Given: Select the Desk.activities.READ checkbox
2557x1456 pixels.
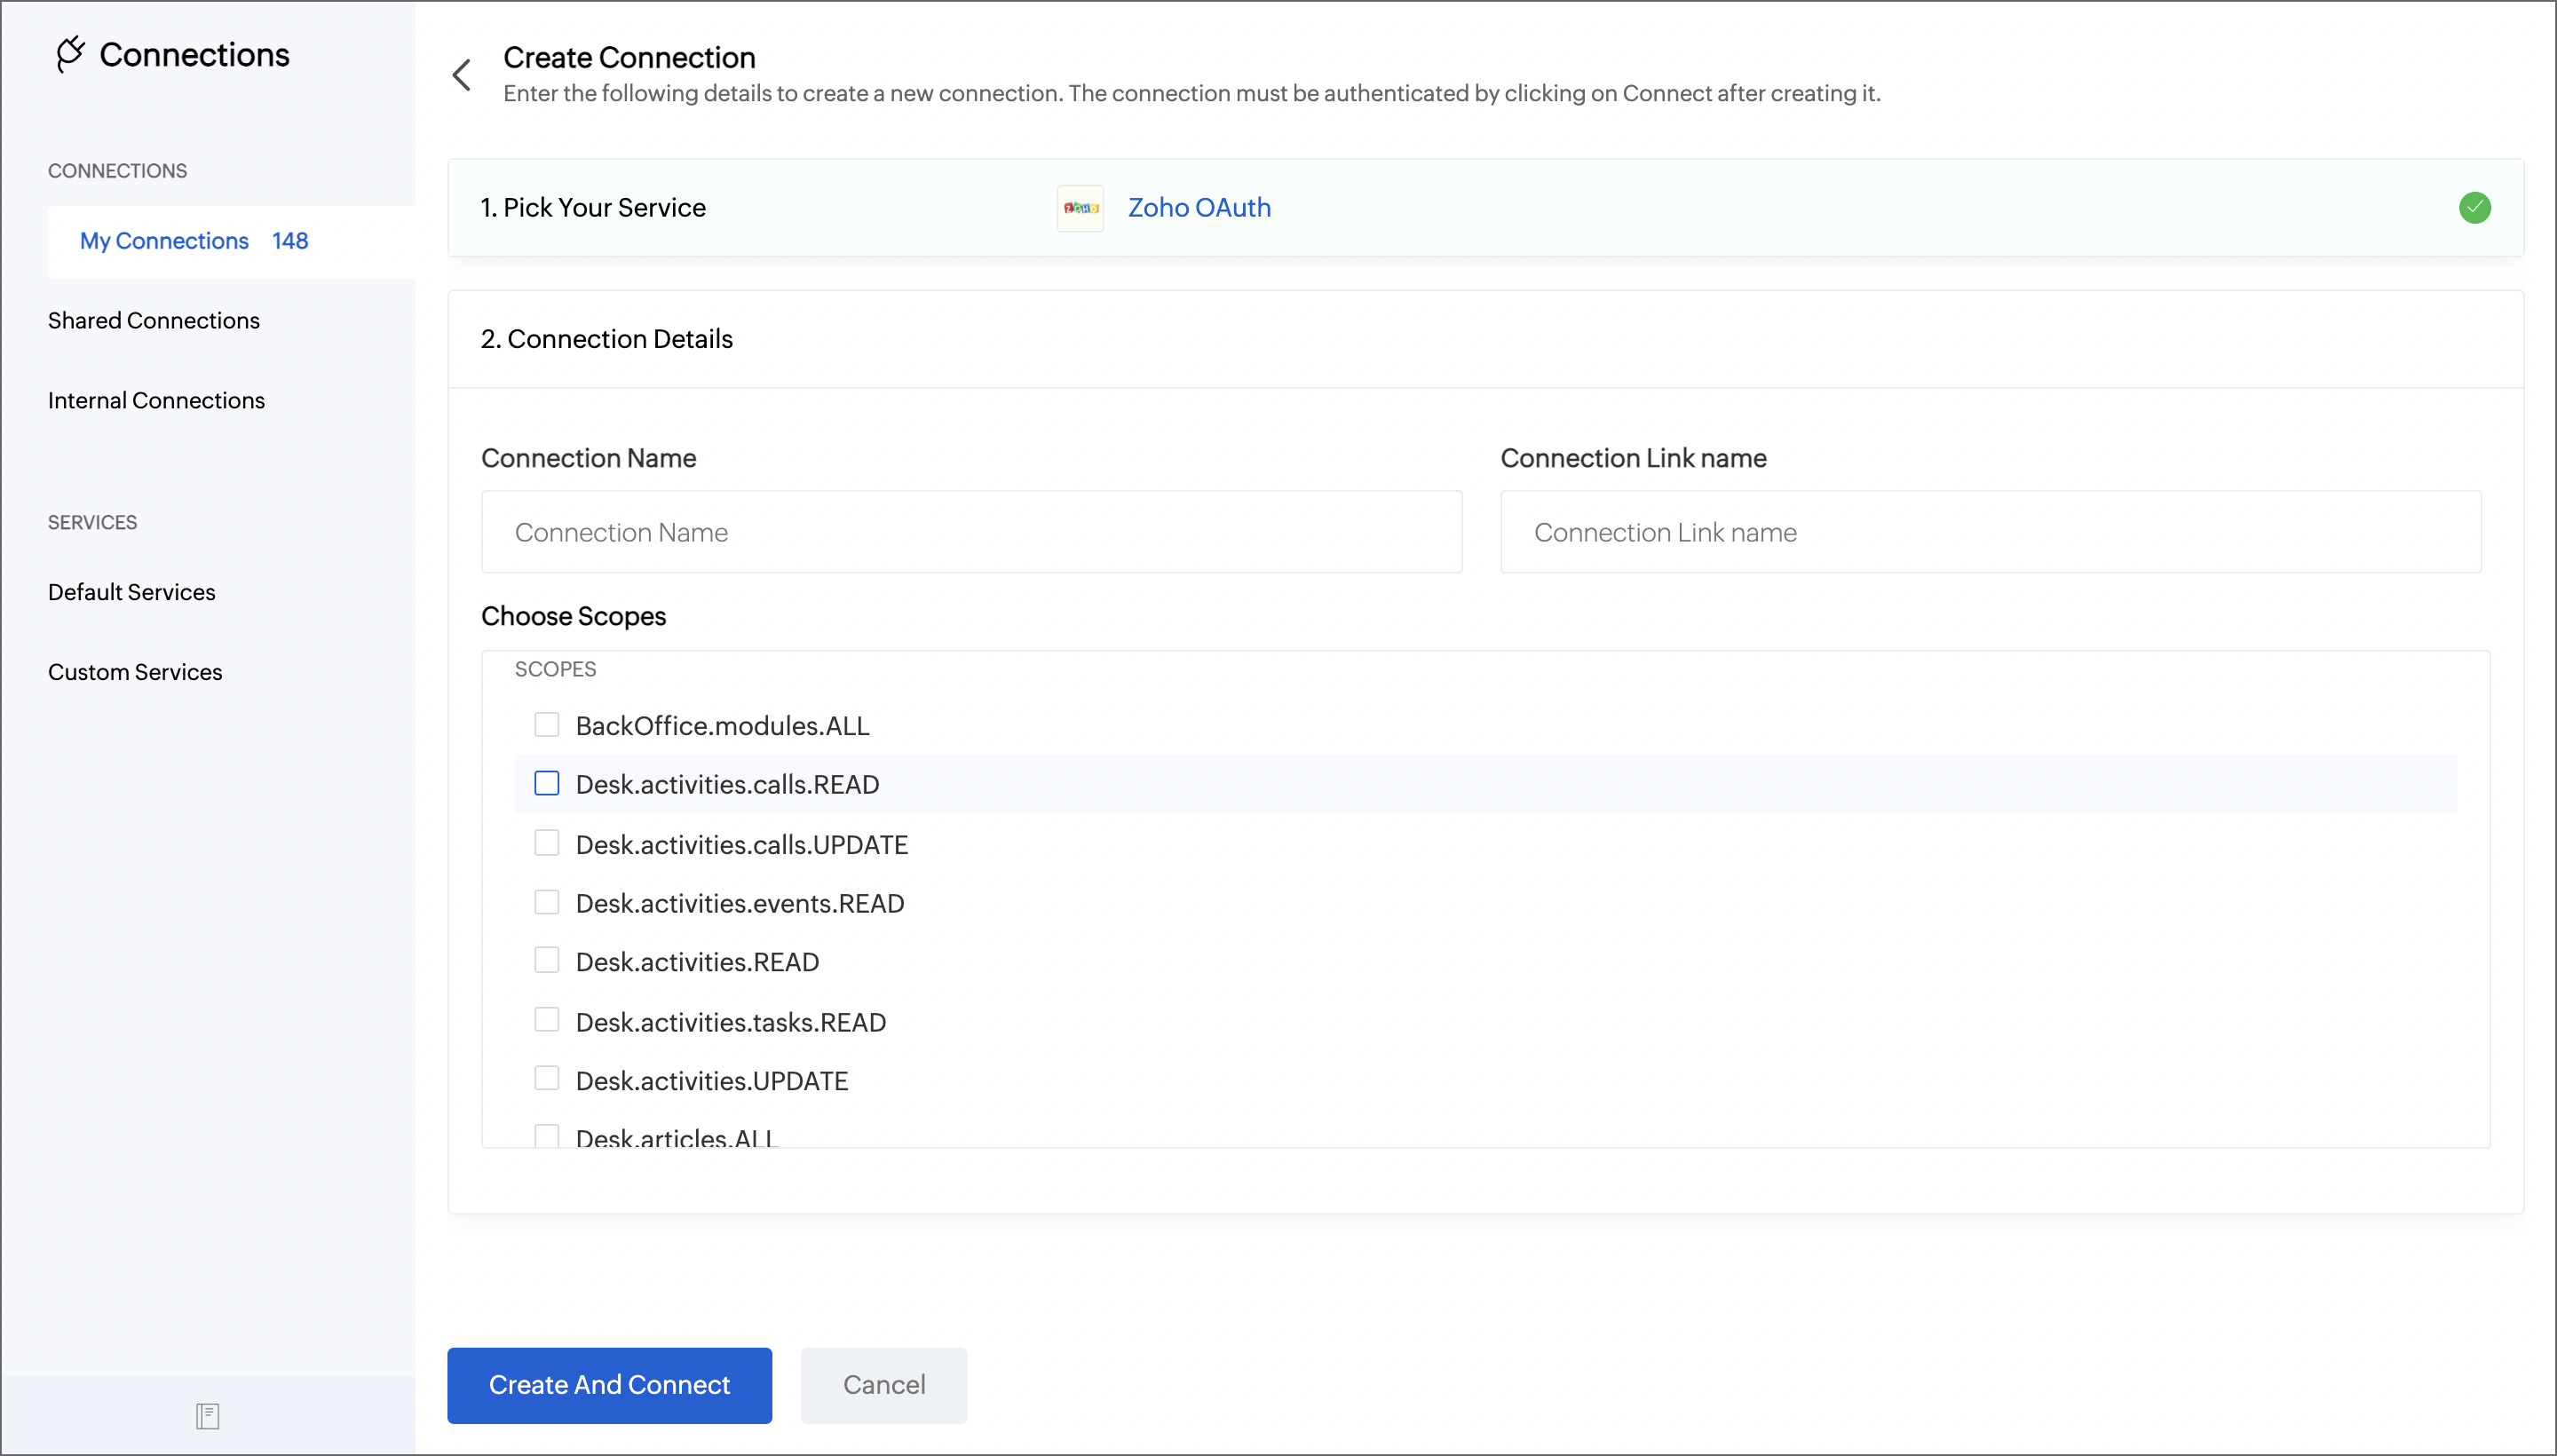Looking at the screenshot, I should (546, 960).
